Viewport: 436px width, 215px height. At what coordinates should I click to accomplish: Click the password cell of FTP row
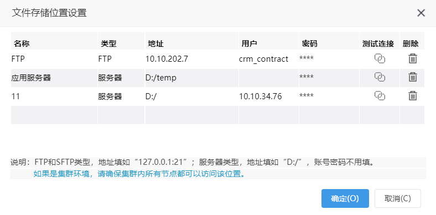(329, 59)
